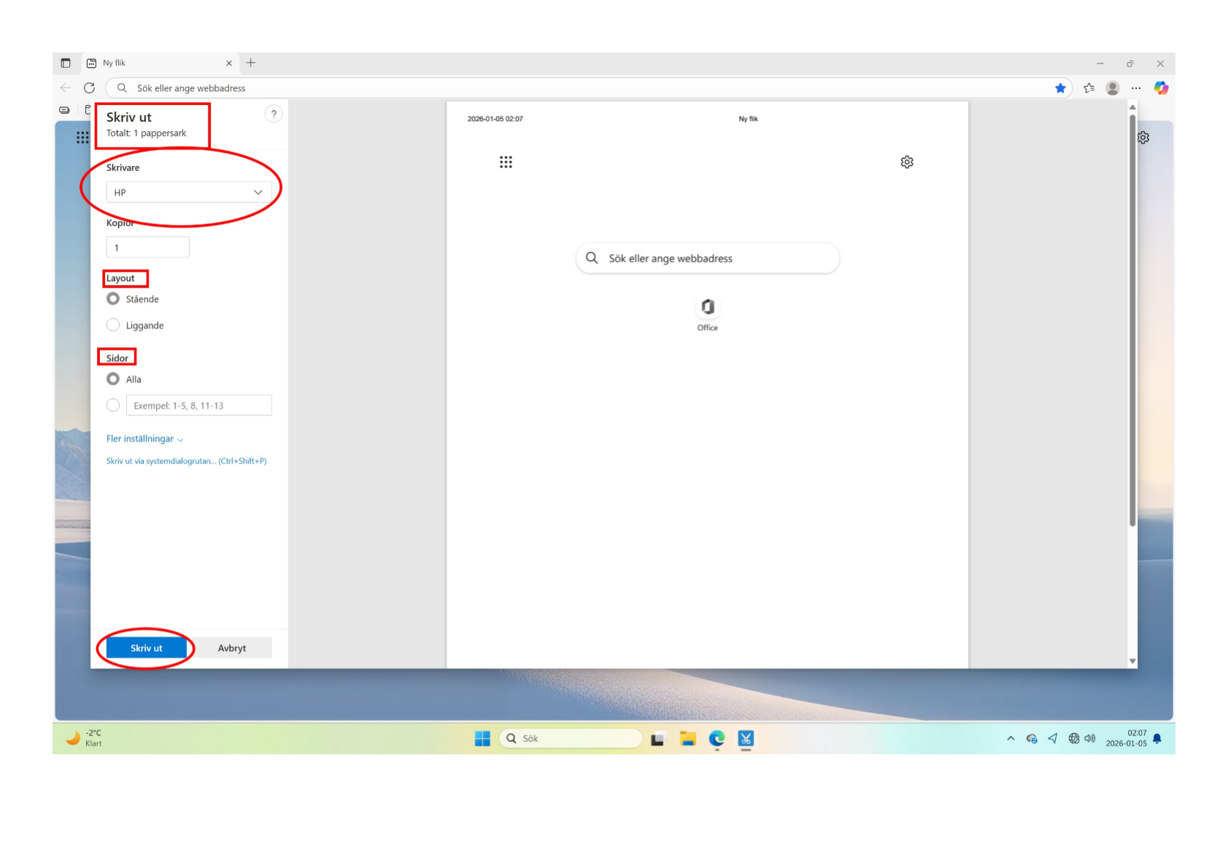
Task: Open the Skrivare HP printer dropdown
Action: [x=189, y=192]
